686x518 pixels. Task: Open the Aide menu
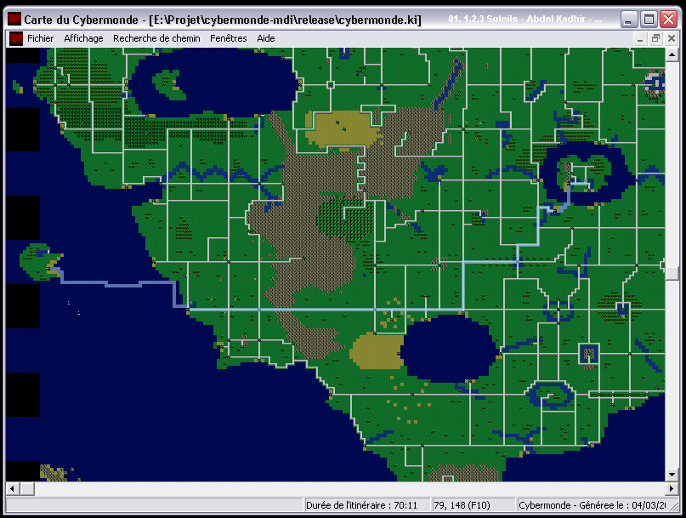pyautogui.click(x=266, y=38)
